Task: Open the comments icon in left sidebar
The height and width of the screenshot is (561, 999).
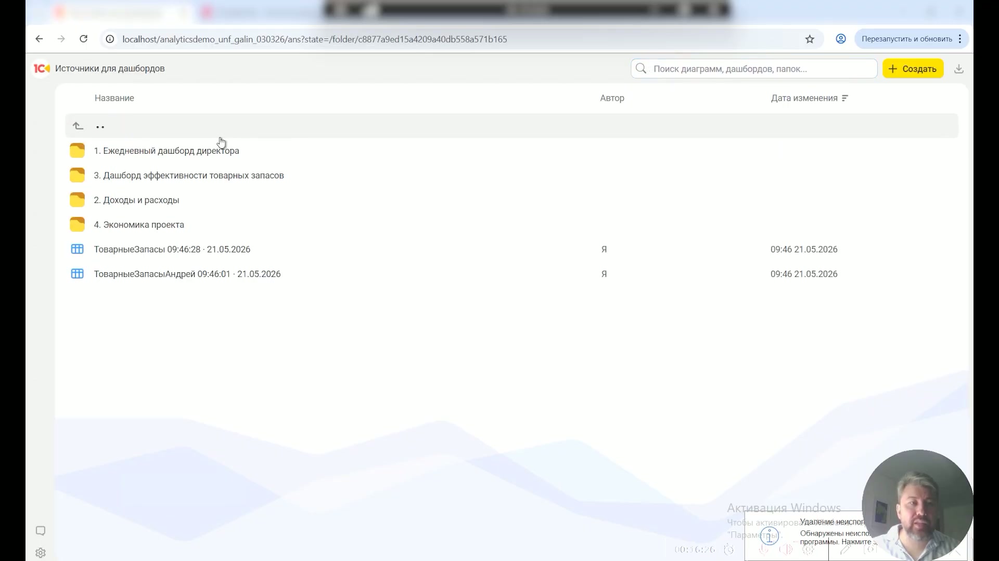Action: (41, 530)
